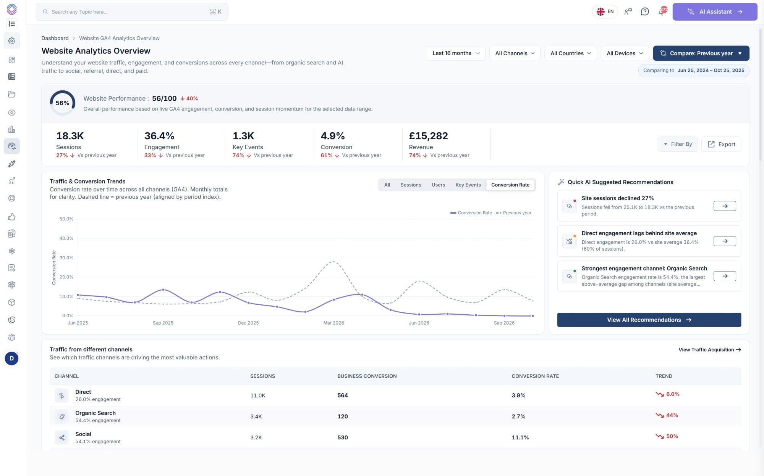
Task: Open the growth trend chart icon in the sidebar
Action: (x=12, y=181)
